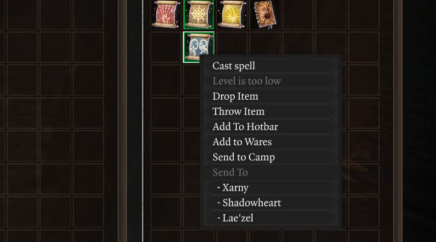
Task: Send item to Lae'zel
Action: tap(237, 218)
